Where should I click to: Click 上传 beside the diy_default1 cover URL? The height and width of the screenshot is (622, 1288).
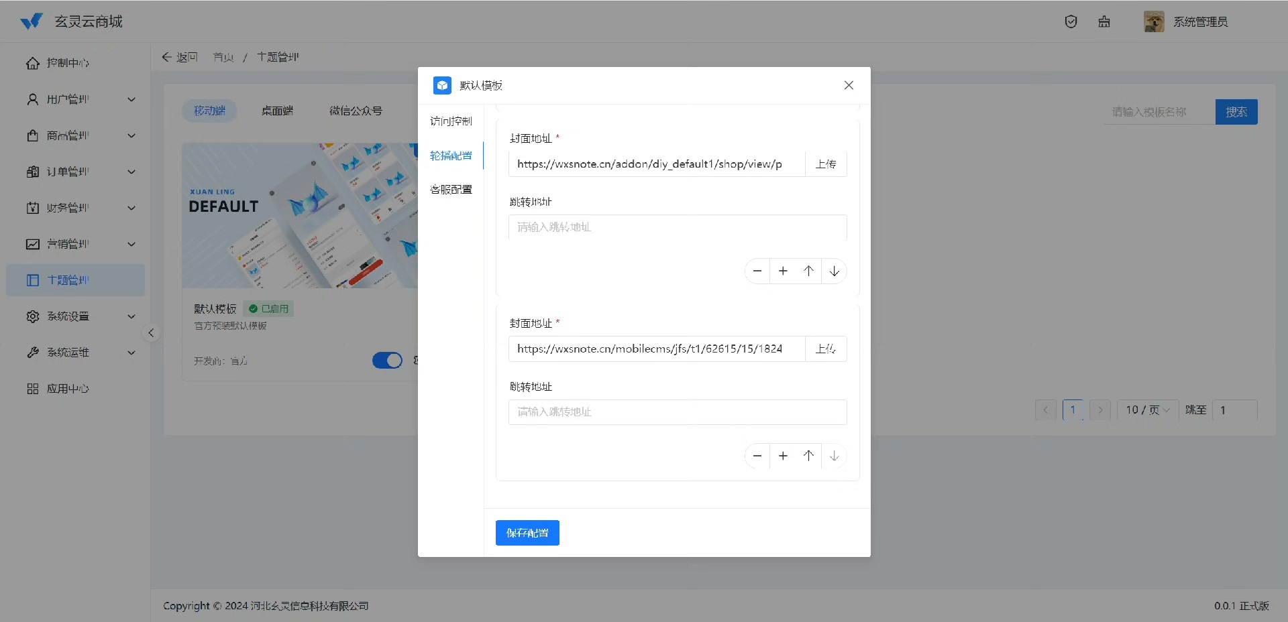(x=826, y=164)
